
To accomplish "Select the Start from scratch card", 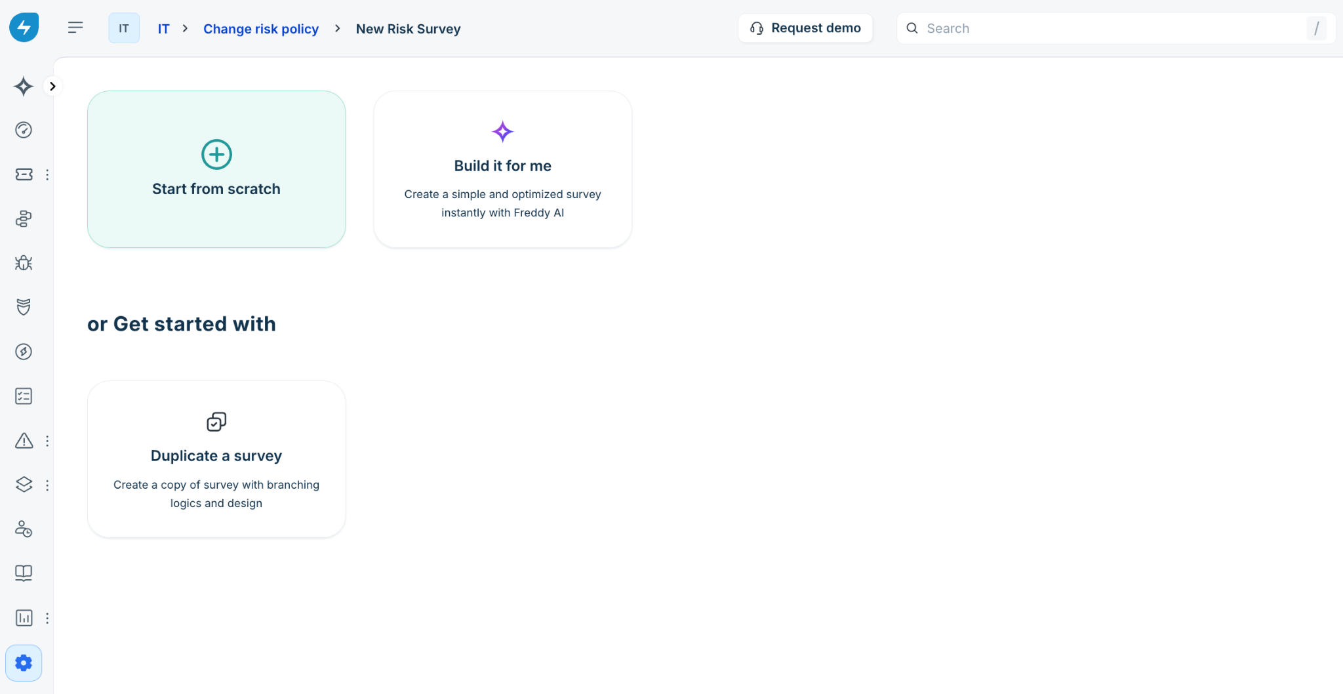I will click(216, 169).
